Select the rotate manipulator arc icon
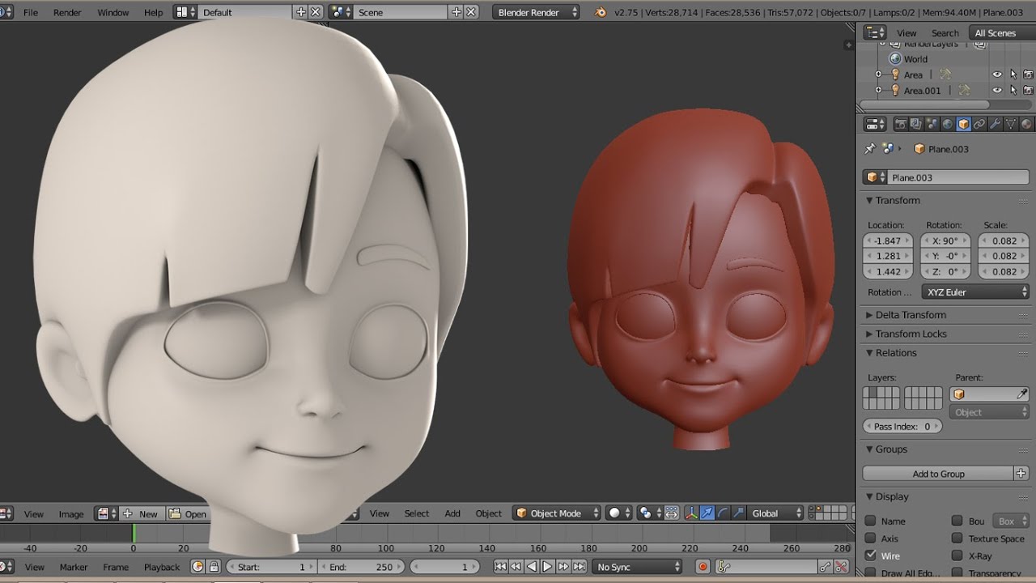 tap(723, 513)
